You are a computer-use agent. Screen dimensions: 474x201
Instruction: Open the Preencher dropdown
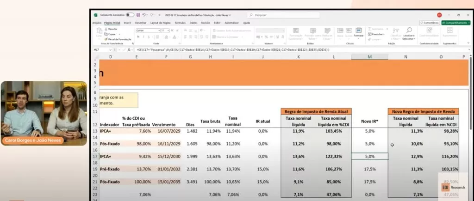[x=376, y=34]
